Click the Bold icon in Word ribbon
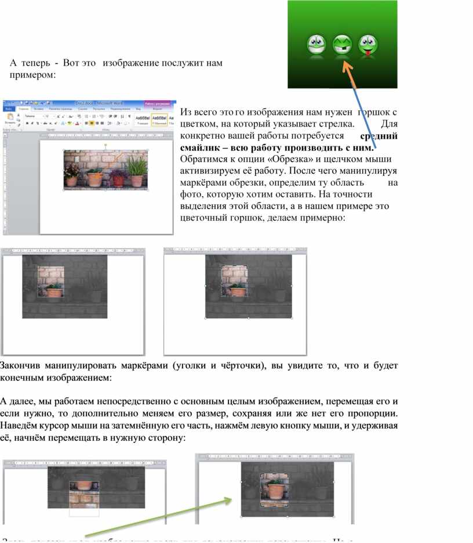The width and height of the screenshot is (473, 543). [x=27, y=123]
